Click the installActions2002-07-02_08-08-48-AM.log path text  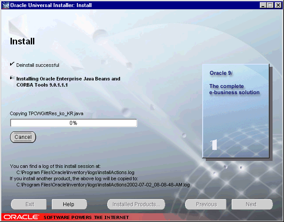(x=103, y=185)
